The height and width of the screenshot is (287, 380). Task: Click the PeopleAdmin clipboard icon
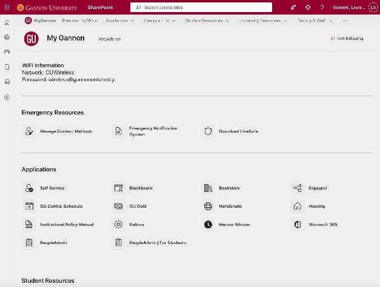[29, 243]
